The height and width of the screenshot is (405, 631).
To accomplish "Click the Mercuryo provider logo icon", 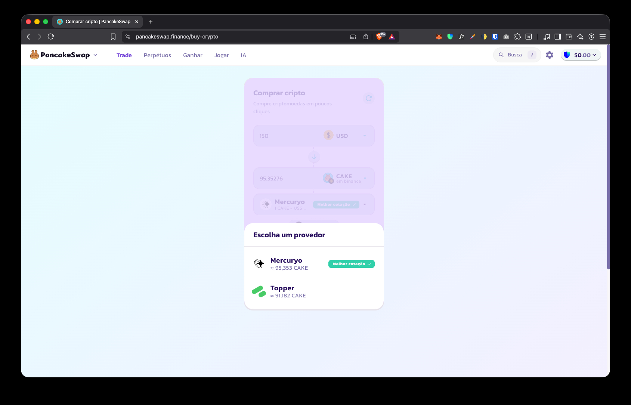I will 259,264.
